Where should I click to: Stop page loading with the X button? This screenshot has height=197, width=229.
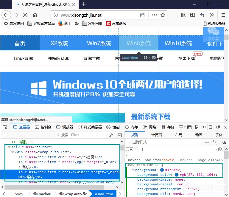(x=25, y=15)
